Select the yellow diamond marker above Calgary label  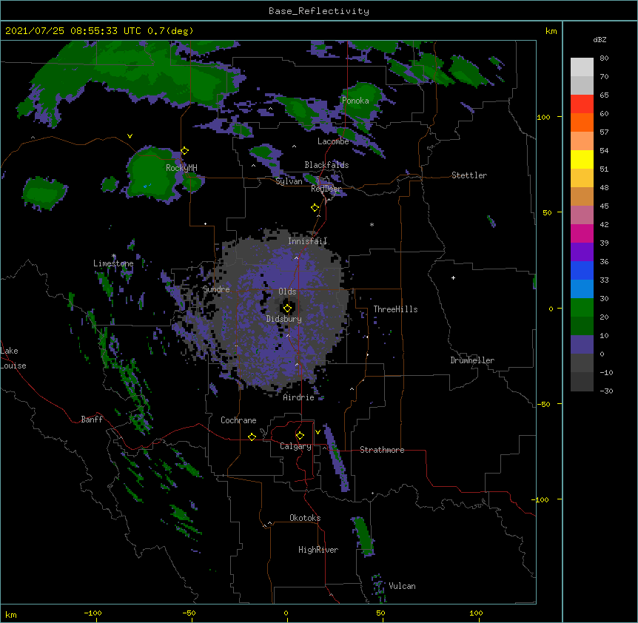pos(300,436)
